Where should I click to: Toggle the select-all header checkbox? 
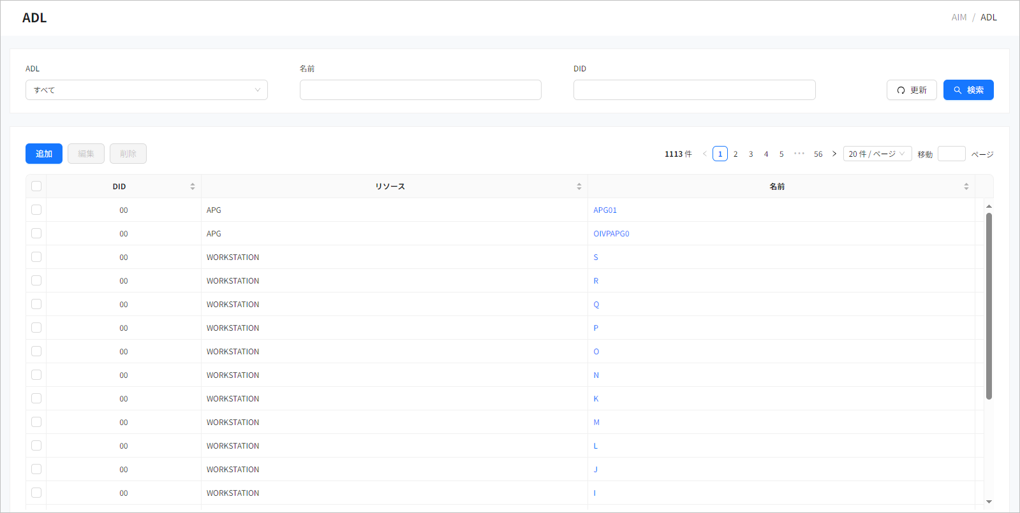[x=36, y=186]
